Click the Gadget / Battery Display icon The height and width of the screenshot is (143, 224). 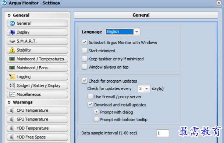(x=12, y=86)
